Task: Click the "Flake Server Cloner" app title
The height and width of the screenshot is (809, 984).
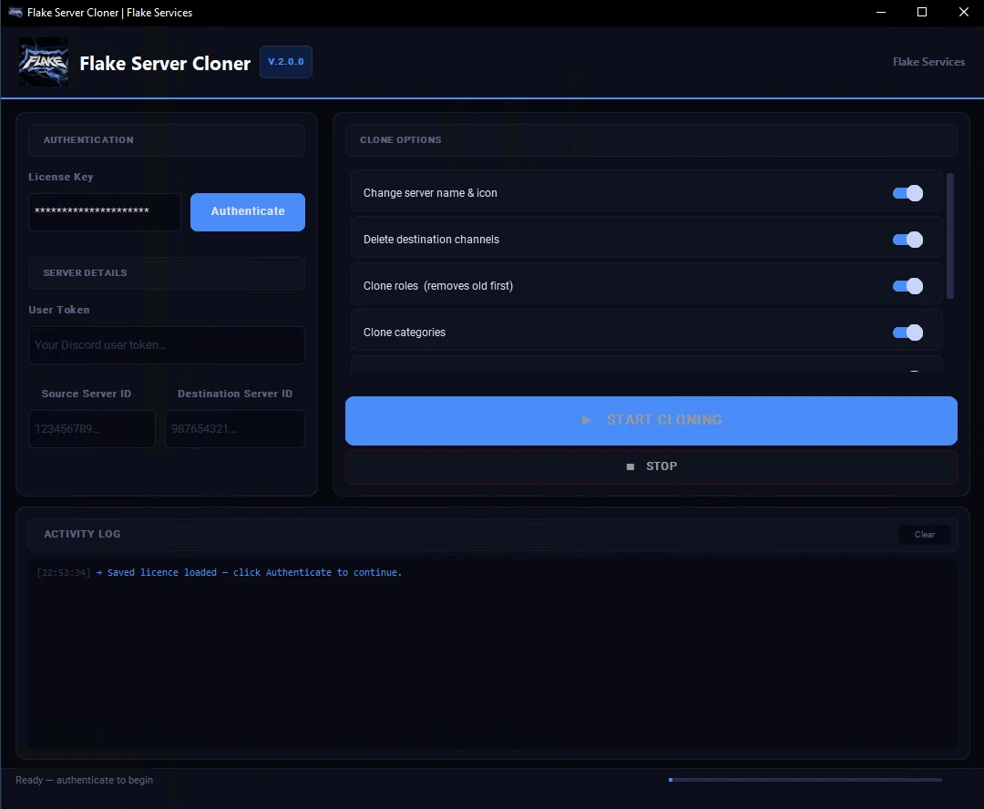Action: point(165,63)
